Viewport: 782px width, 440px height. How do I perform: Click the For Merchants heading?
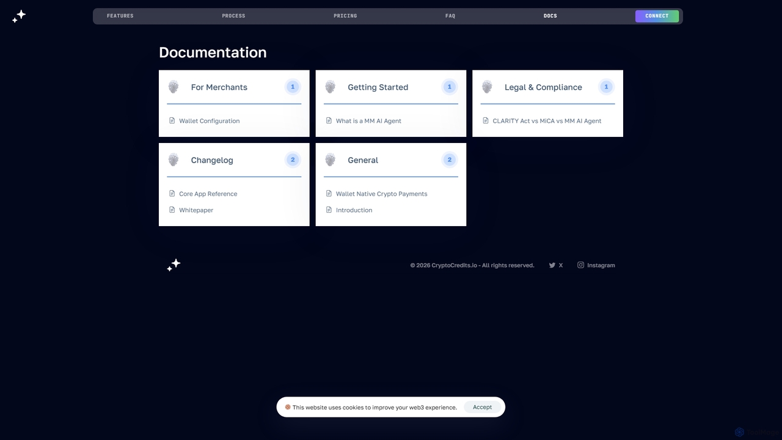[x=219, y=87]
